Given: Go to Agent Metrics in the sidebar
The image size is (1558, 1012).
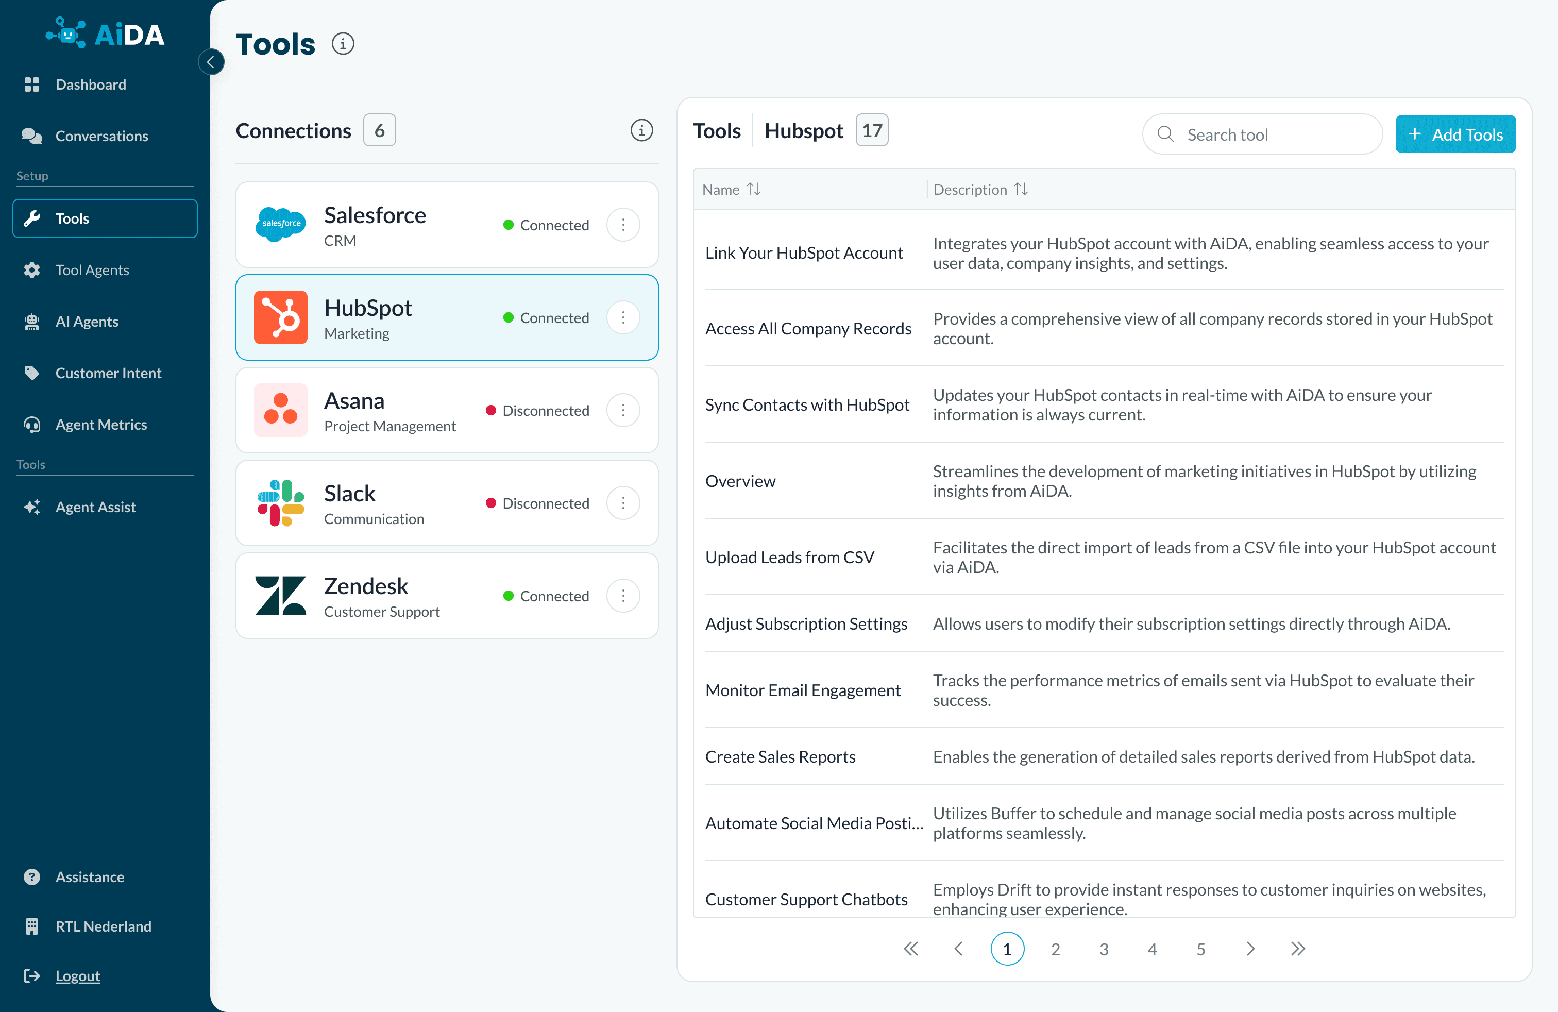Looking at the screenshot, I should (101, 424).
